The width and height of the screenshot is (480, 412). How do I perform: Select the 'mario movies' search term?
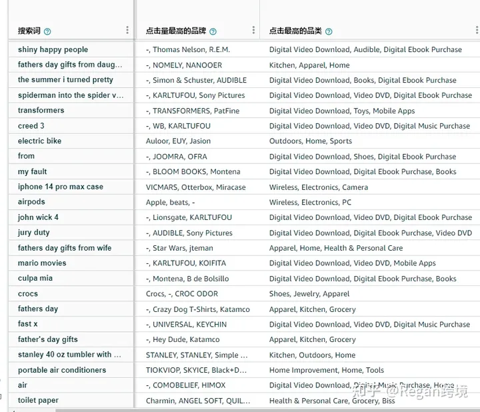point(42,263)
